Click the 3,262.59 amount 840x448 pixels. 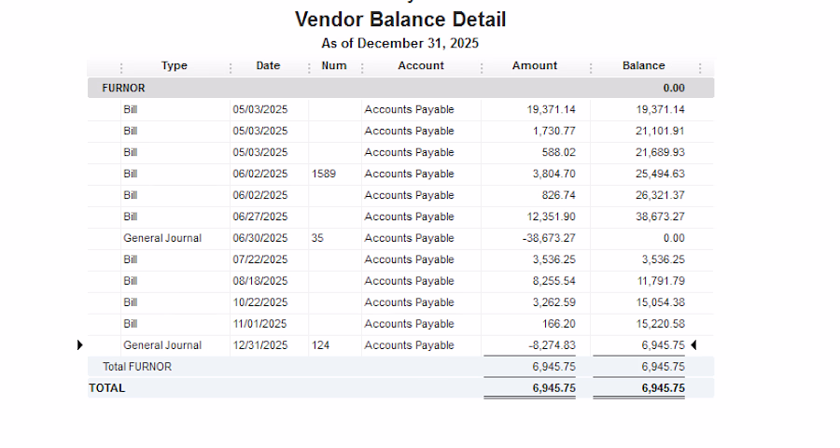tap(553, 302)
